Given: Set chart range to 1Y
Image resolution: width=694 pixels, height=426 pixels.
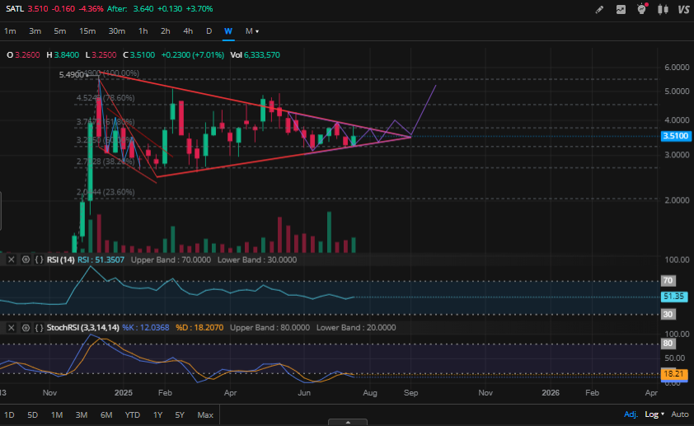Looking at the screenshot, I should pos(157,415).
